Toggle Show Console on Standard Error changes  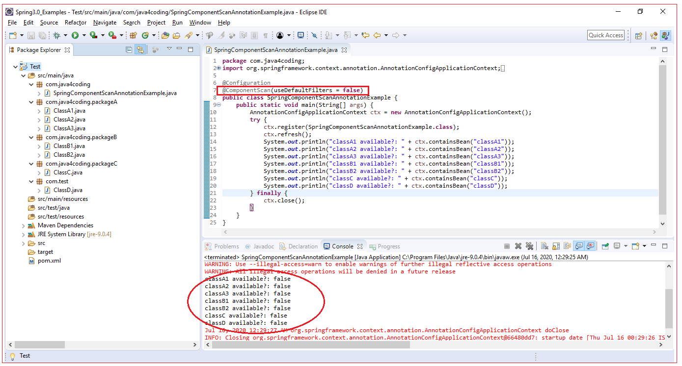tap(590, 246)
